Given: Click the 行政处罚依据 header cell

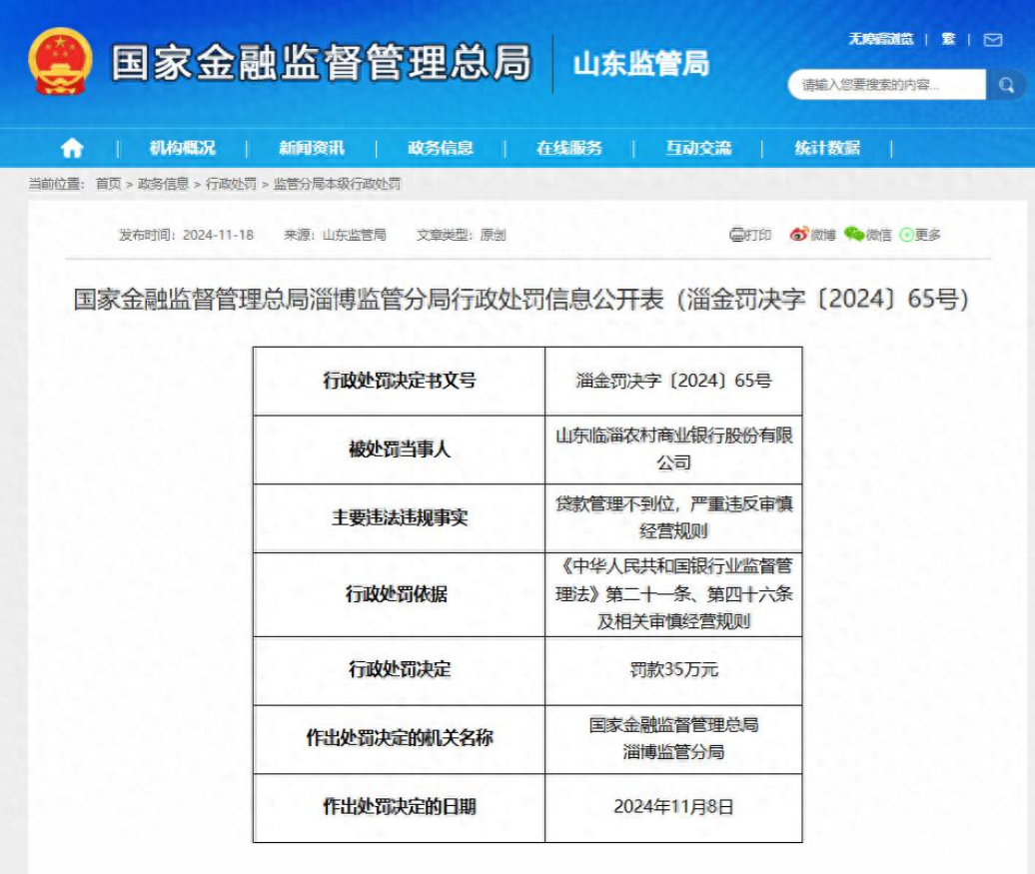Looking at the screenshot, I should pos(400,594).
